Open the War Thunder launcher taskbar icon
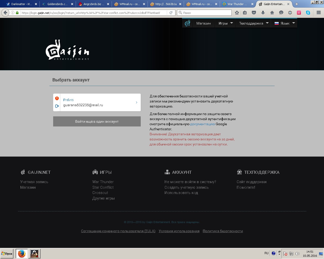Image resolution: width=324 pixels, height=259 pixels. coord(34,253)
